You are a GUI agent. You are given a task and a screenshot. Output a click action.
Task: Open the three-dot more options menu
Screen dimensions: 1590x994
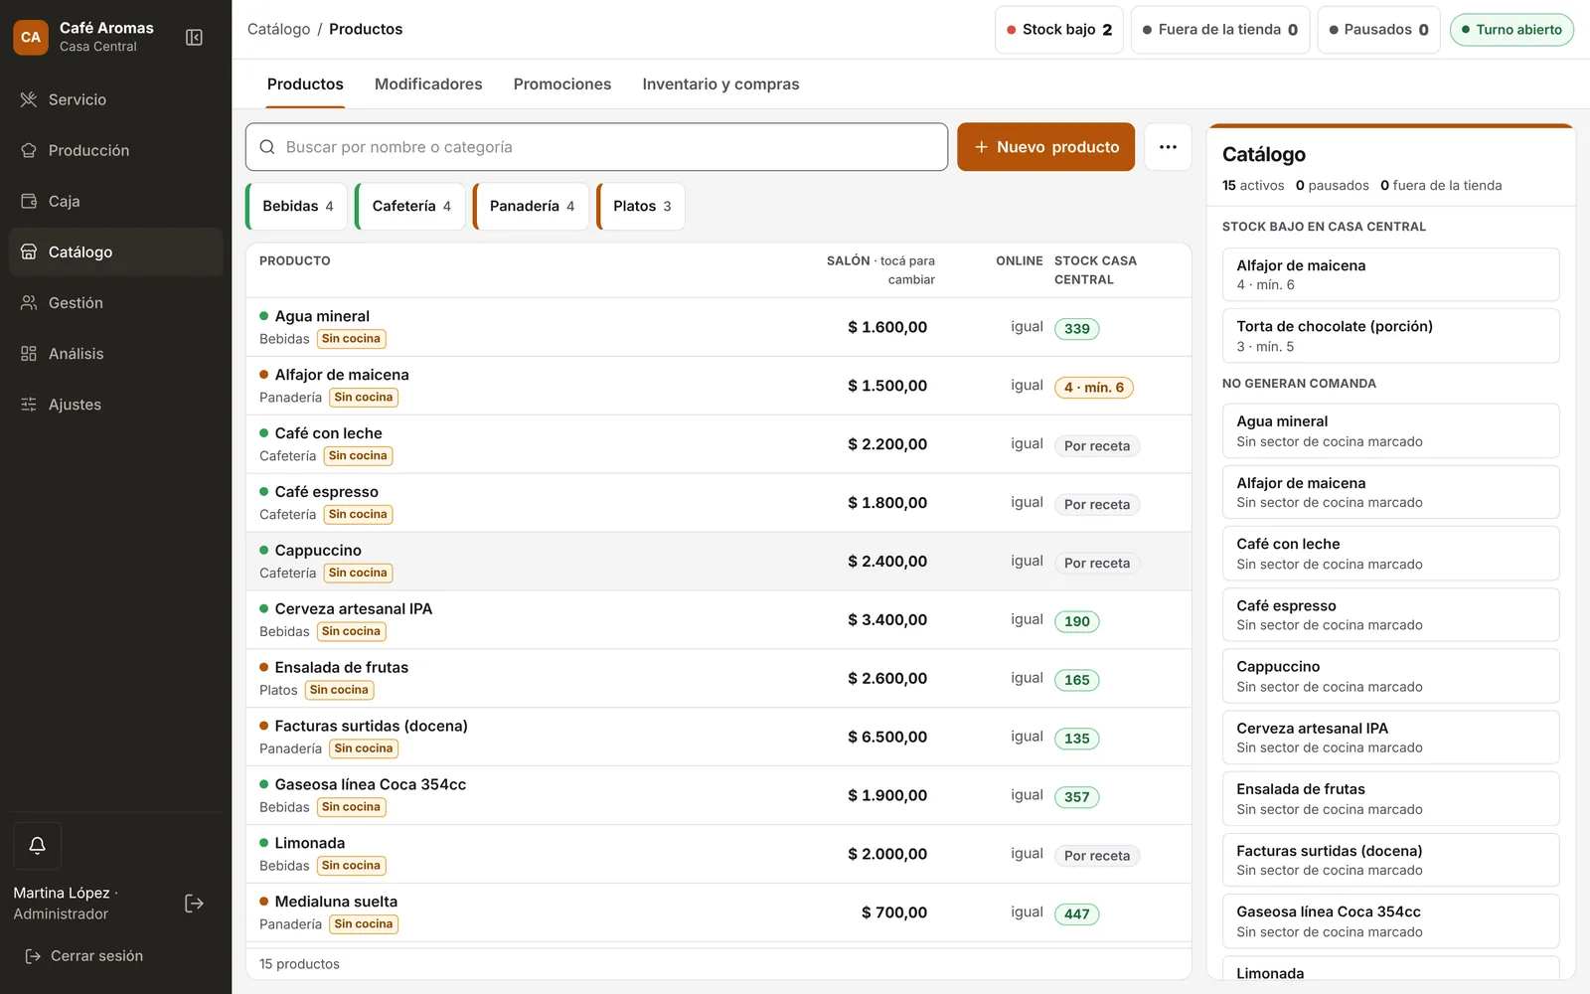tap(1168, 147)
